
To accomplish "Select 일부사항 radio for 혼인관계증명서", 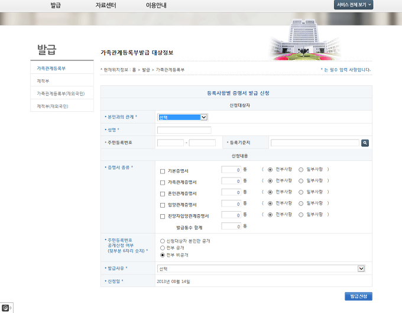I will (x=301, y=192).
